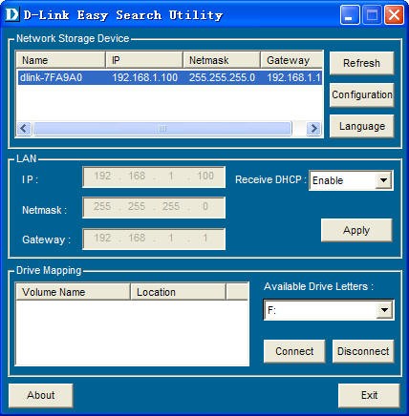This screenshot has height=416, width=409.
Task: Click the right scroll arrow in device list
Action: (x=313, y=129)
